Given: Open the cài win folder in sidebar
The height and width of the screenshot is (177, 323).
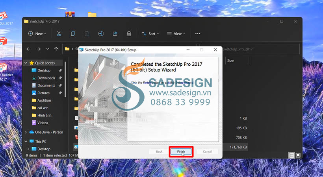Looking at the screenshot, I should click(x=43, y=108).
